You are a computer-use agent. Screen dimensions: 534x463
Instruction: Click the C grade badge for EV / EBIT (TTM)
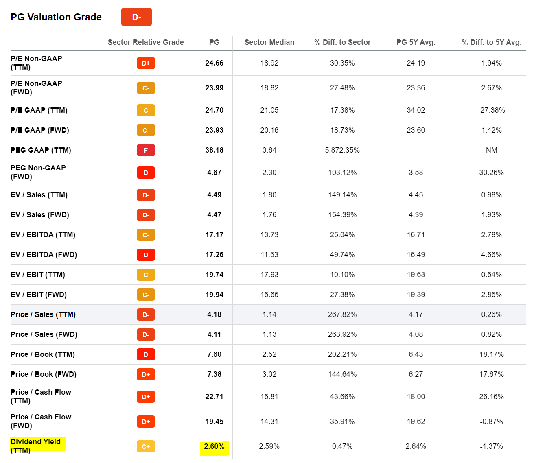[x=146, y=275]
